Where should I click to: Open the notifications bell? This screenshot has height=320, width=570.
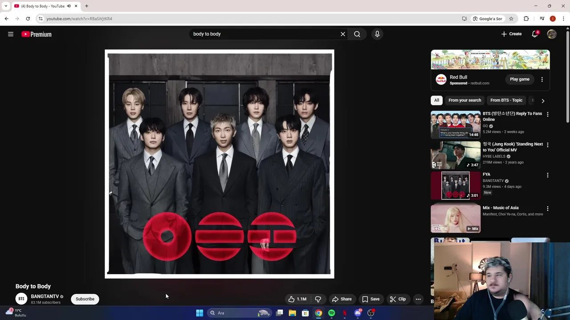pos(535,34)
